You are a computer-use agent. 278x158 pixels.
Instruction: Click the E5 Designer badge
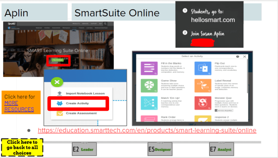(160, 149)
